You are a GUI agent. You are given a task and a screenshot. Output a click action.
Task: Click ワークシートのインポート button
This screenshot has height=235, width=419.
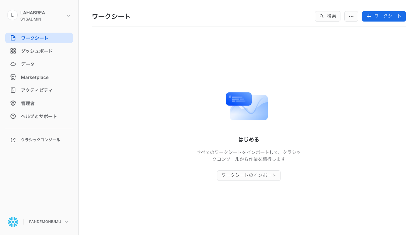point(248,175)
